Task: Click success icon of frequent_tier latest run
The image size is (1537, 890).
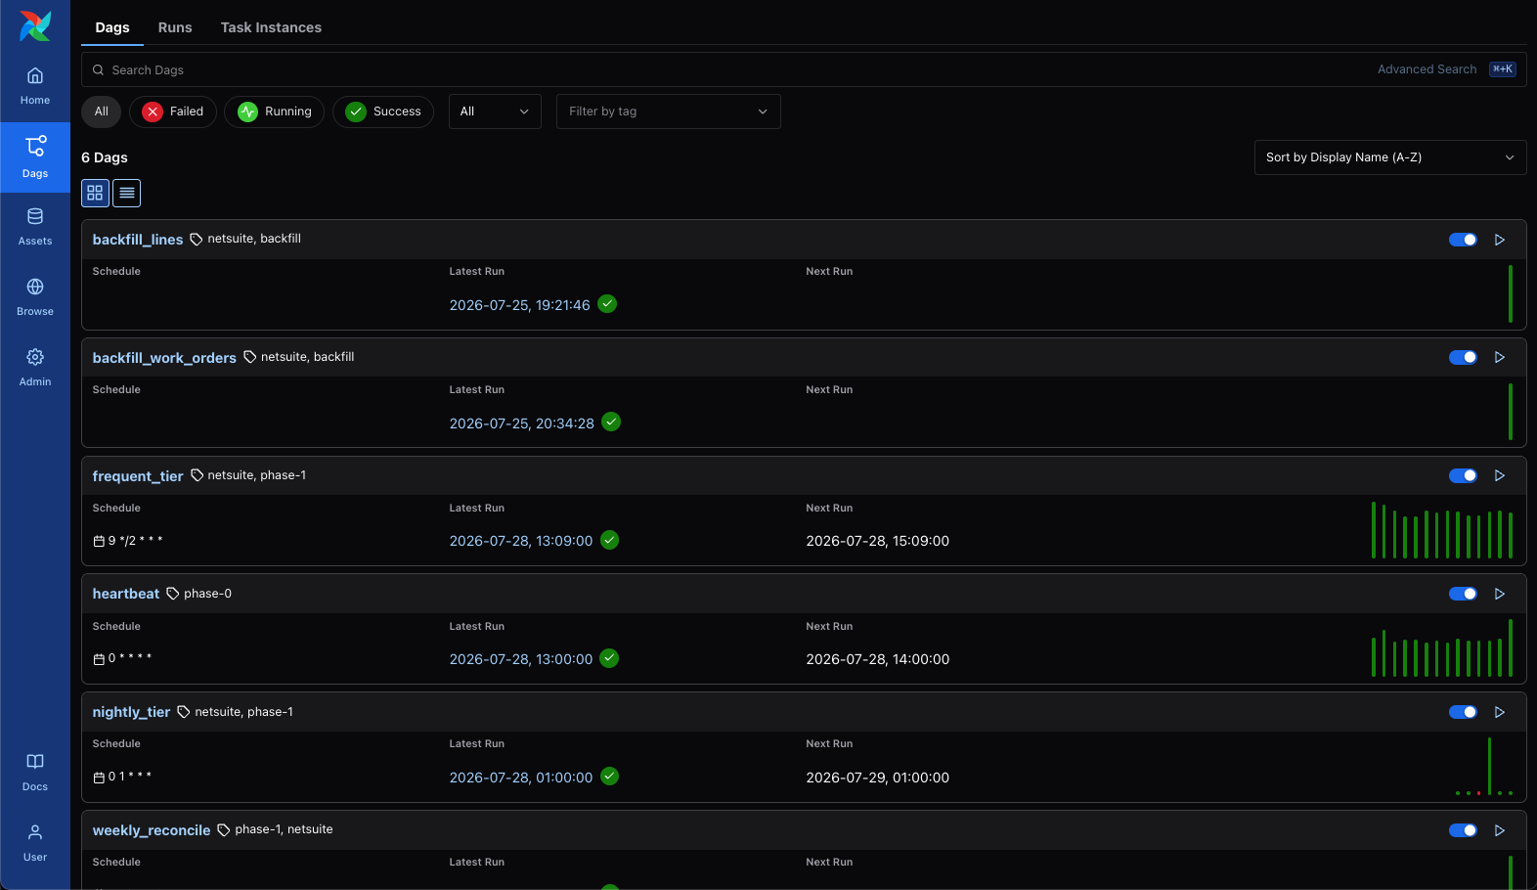Action: coord(609,540)
